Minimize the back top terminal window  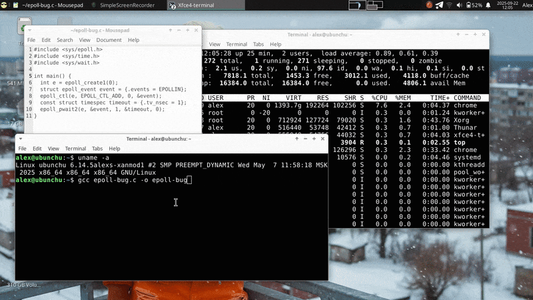tap(466, 35)
